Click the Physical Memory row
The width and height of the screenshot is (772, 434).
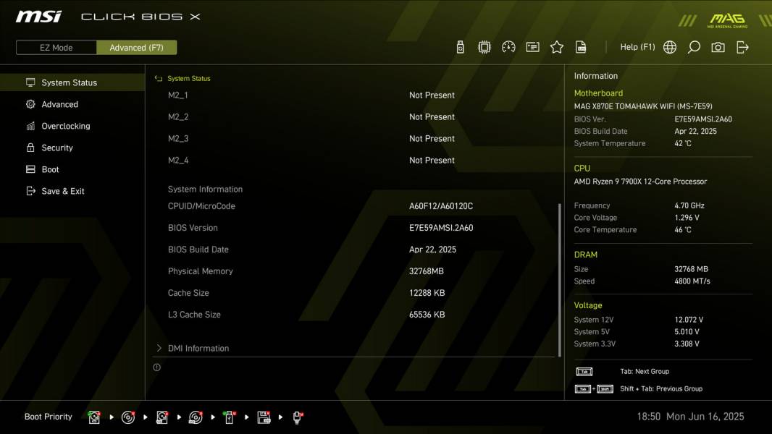(x=354, y=271)
